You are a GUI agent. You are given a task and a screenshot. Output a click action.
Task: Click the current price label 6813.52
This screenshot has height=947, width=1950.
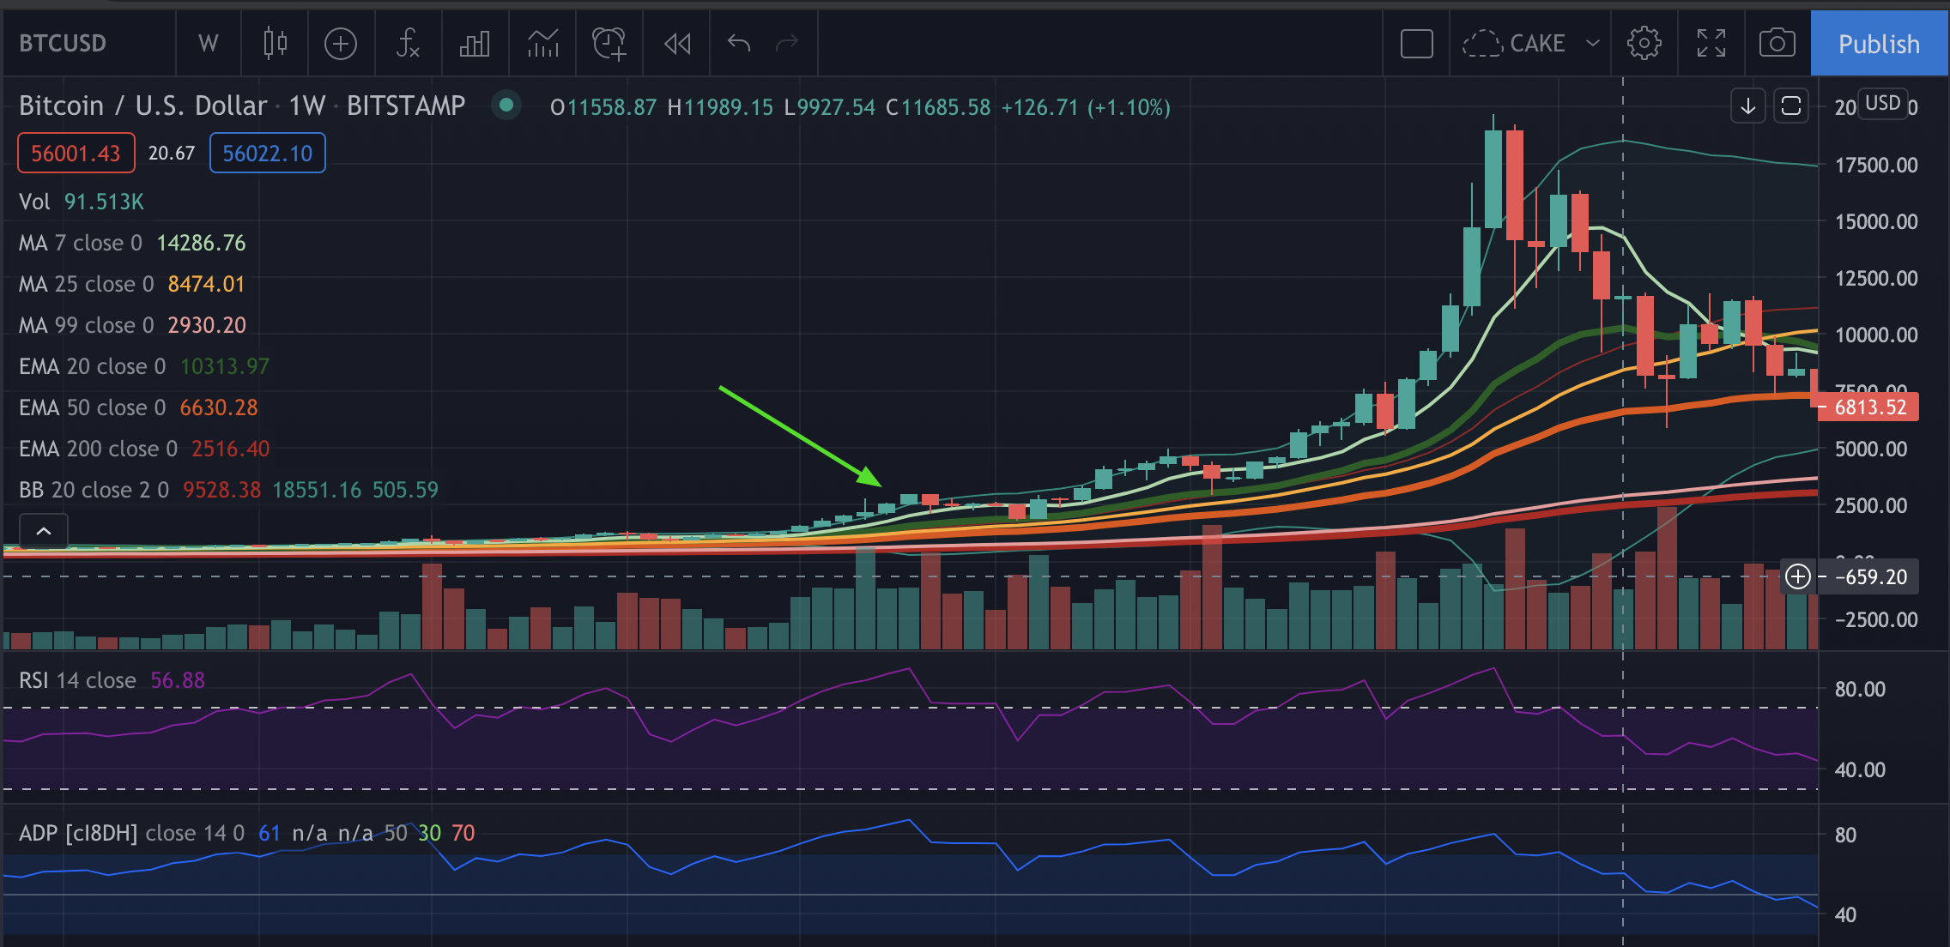pyautogui.click(x=1870, y=407)
